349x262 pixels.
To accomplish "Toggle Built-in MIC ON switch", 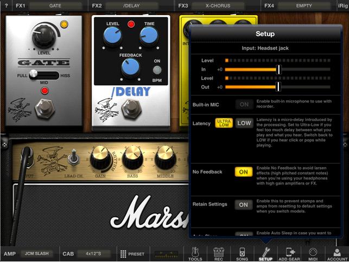I will [x=244, y=104].
